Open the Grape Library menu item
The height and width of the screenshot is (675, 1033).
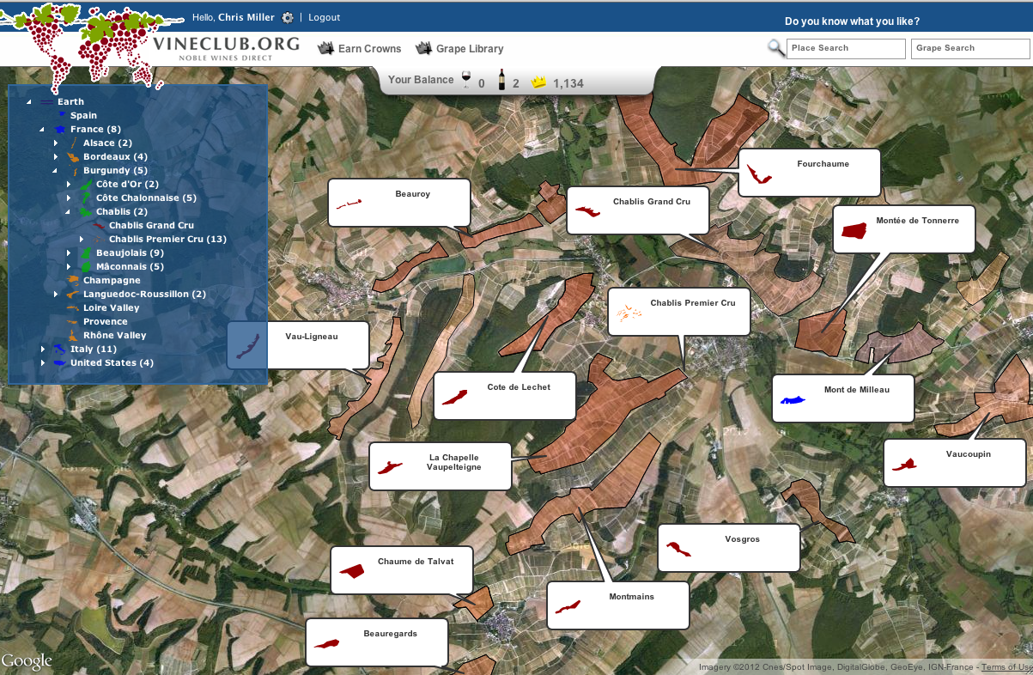[459, 49]
